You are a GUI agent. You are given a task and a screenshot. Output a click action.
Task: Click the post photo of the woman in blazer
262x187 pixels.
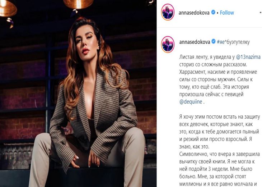click(x=78, y=93)
